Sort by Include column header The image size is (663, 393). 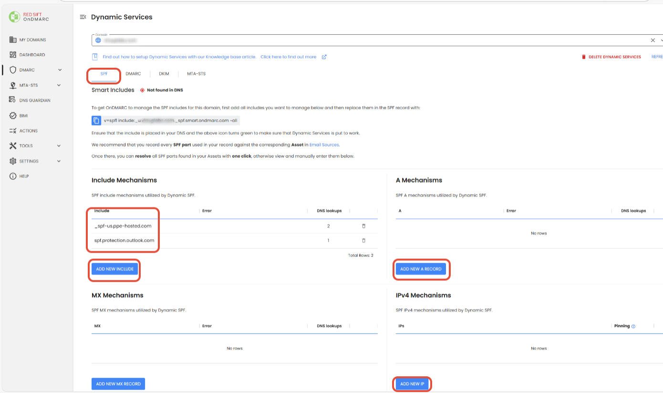102,210
